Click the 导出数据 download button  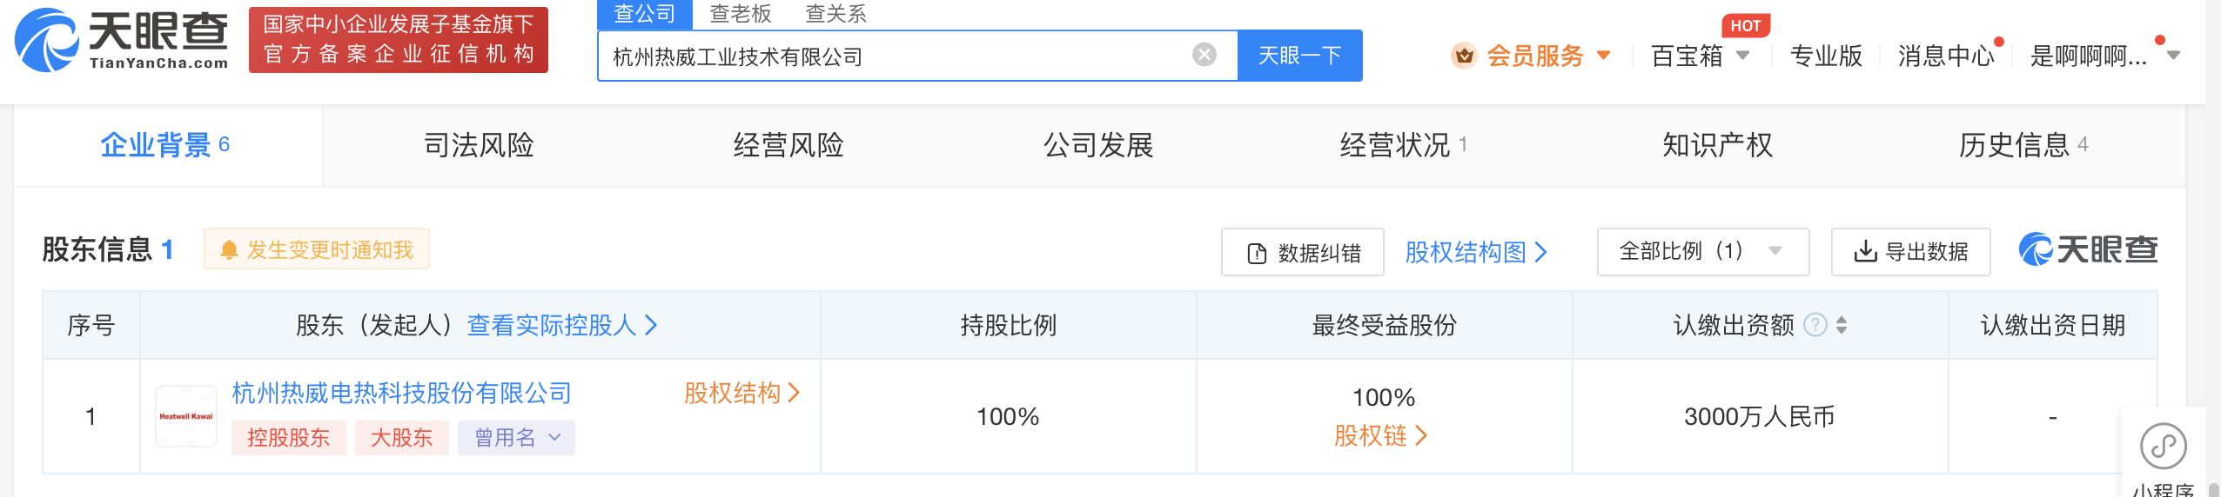coord(1910,252)
